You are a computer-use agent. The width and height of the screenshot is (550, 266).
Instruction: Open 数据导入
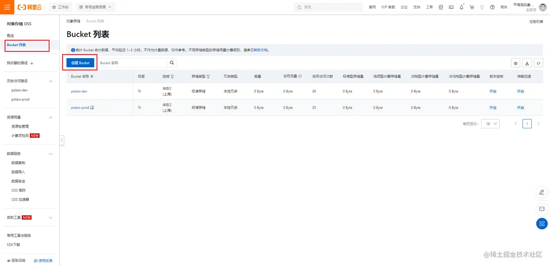coord(18,172)
